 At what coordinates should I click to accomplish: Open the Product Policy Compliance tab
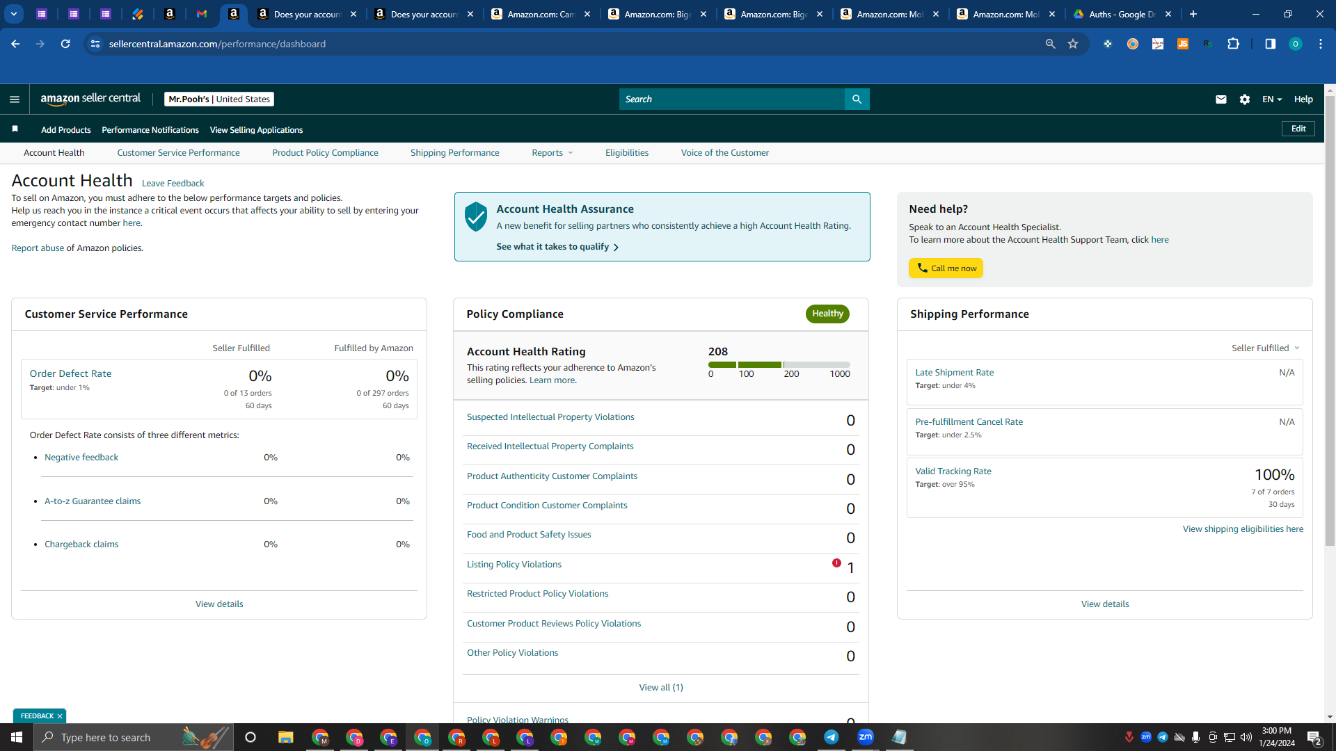(x=325, y=153)
